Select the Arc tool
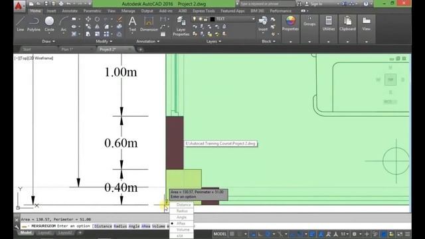Viewport: 425px width, 239px height. point(64,24)
